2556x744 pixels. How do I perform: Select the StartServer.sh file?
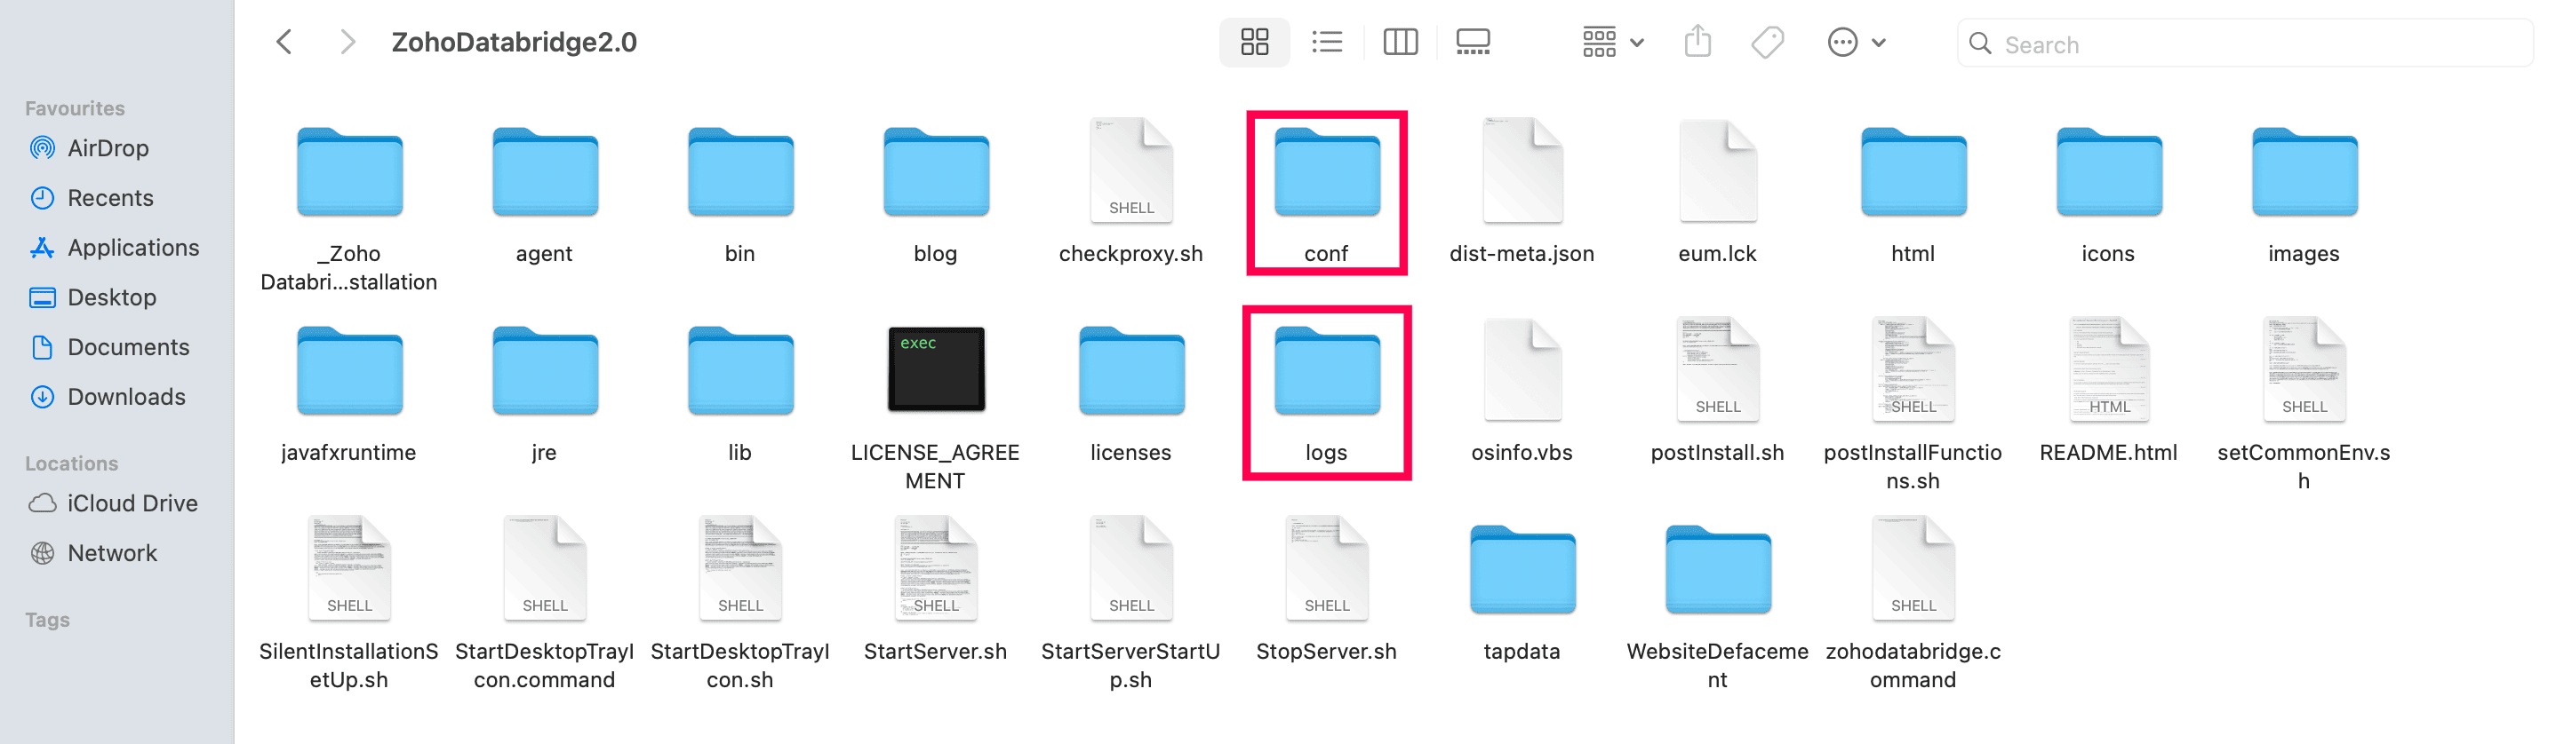click(936, 567)
